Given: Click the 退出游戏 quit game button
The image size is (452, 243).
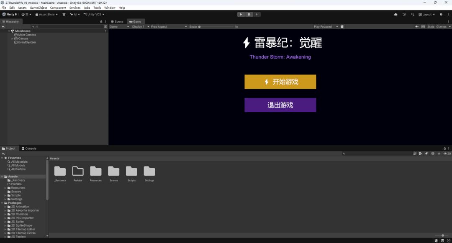Looking at the screenshot, I should (x=280, y=105).
